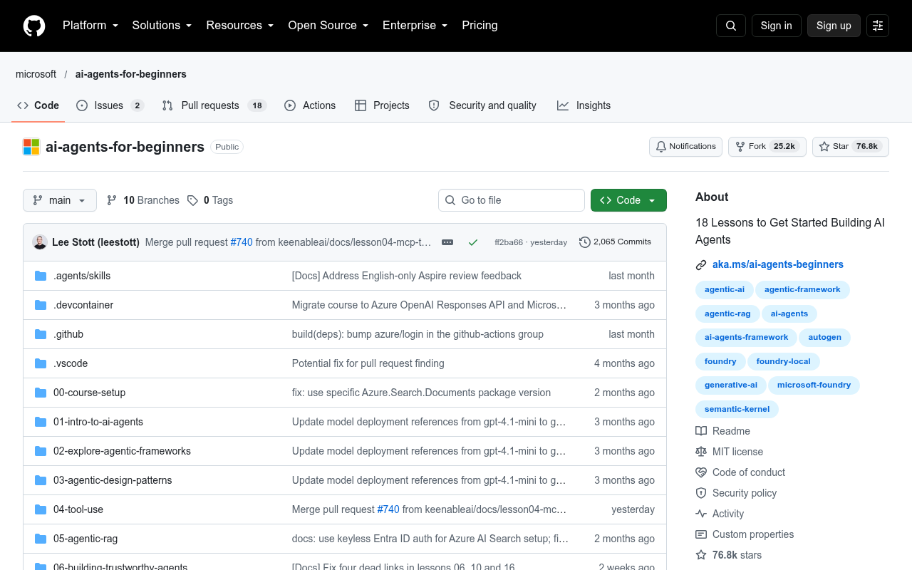Star the repository with Star button

pos(851,147)
